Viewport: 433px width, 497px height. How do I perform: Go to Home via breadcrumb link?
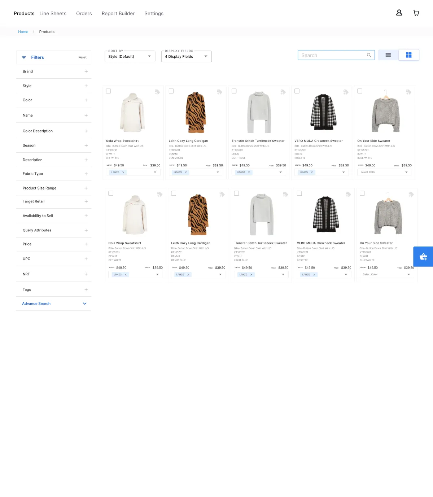[x=23, y=32]
